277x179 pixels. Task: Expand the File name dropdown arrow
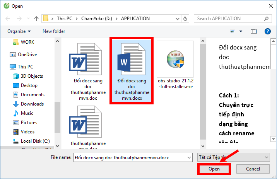point(189,157)
